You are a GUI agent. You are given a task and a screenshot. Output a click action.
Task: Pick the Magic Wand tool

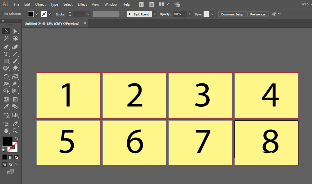tap(6, 38)
